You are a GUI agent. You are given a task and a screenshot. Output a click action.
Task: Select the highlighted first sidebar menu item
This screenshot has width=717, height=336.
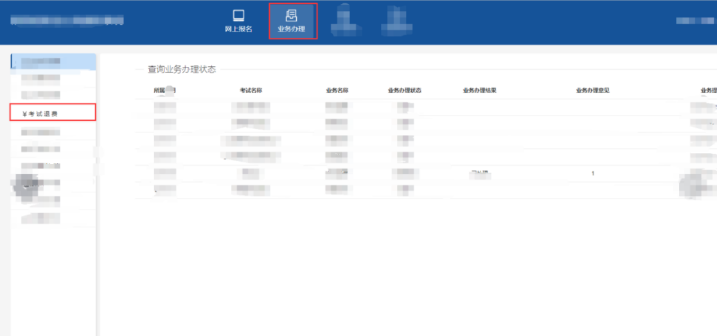click(x=53, y=62)
